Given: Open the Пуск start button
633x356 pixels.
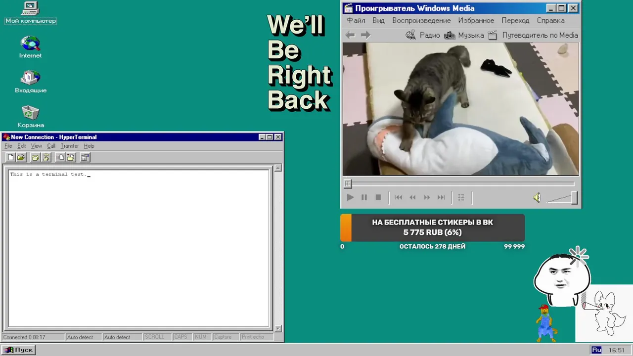Looking at the screenshot, I should click(18, 350).
